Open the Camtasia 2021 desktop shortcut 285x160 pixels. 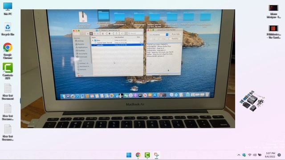coord(8,71)
